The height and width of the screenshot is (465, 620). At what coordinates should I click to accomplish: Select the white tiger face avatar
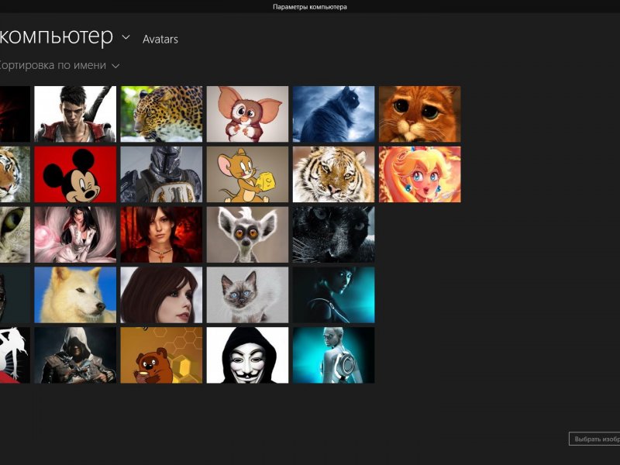[334, 174]
